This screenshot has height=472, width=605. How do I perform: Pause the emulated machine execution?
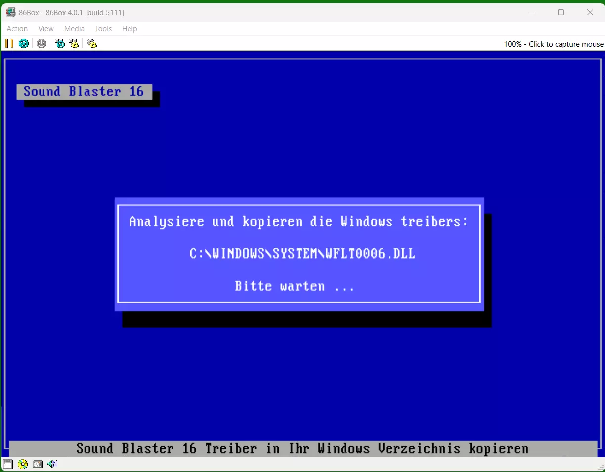coord(9,44)
